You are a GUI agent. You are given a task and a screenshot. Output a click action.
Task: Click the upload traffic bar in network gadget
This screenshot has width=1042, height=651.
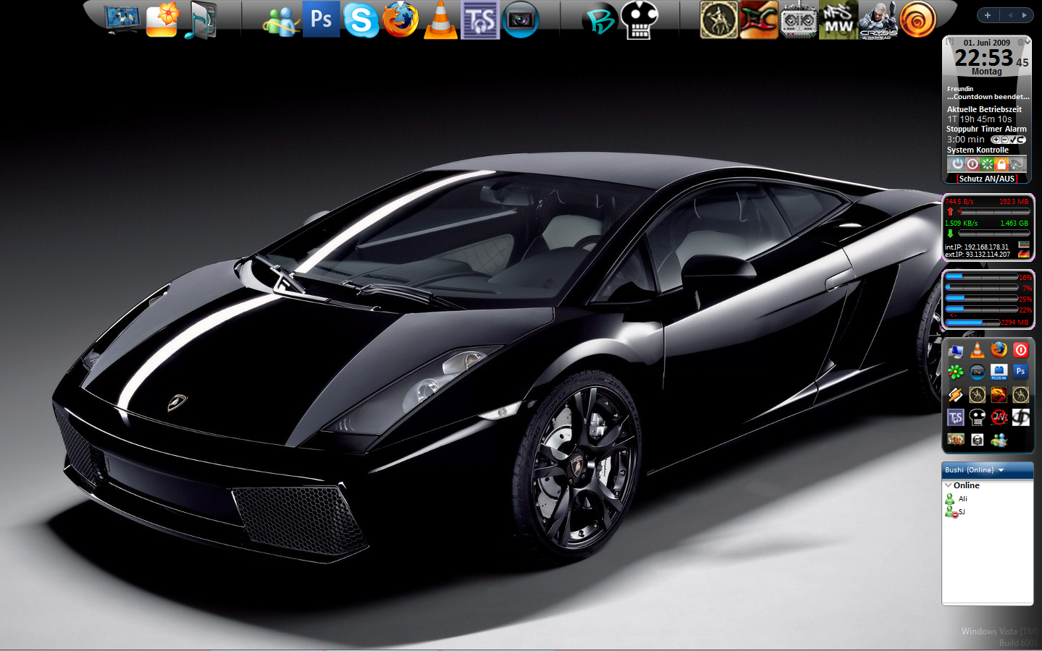click(x=993, y=212)
